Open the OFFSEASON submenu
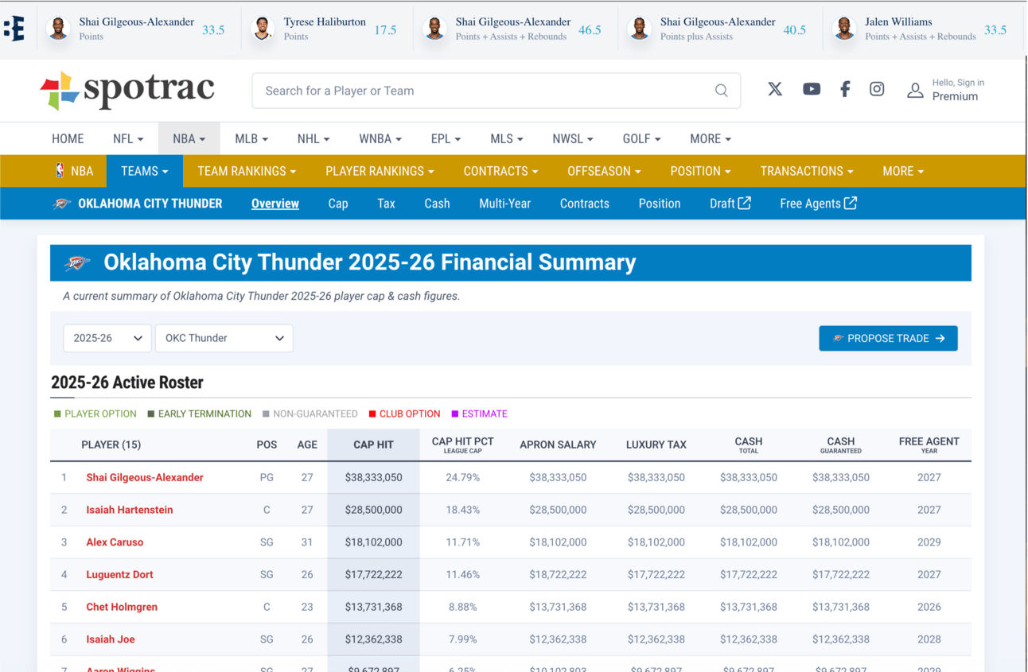 pos(604,171)
